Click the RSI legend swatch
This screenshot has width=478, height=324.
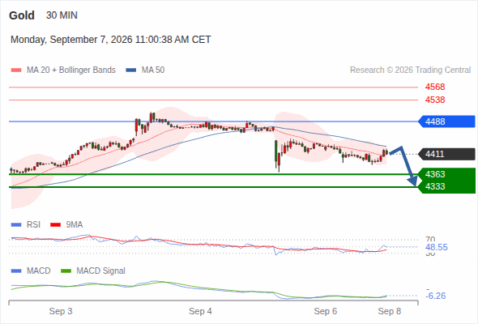(16, 225)
